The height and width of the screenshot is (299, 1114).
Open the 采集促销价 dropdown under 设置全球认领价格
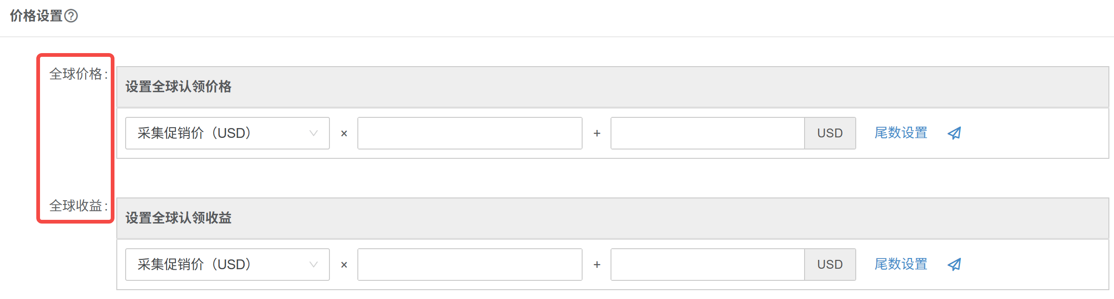coord(227,133)
